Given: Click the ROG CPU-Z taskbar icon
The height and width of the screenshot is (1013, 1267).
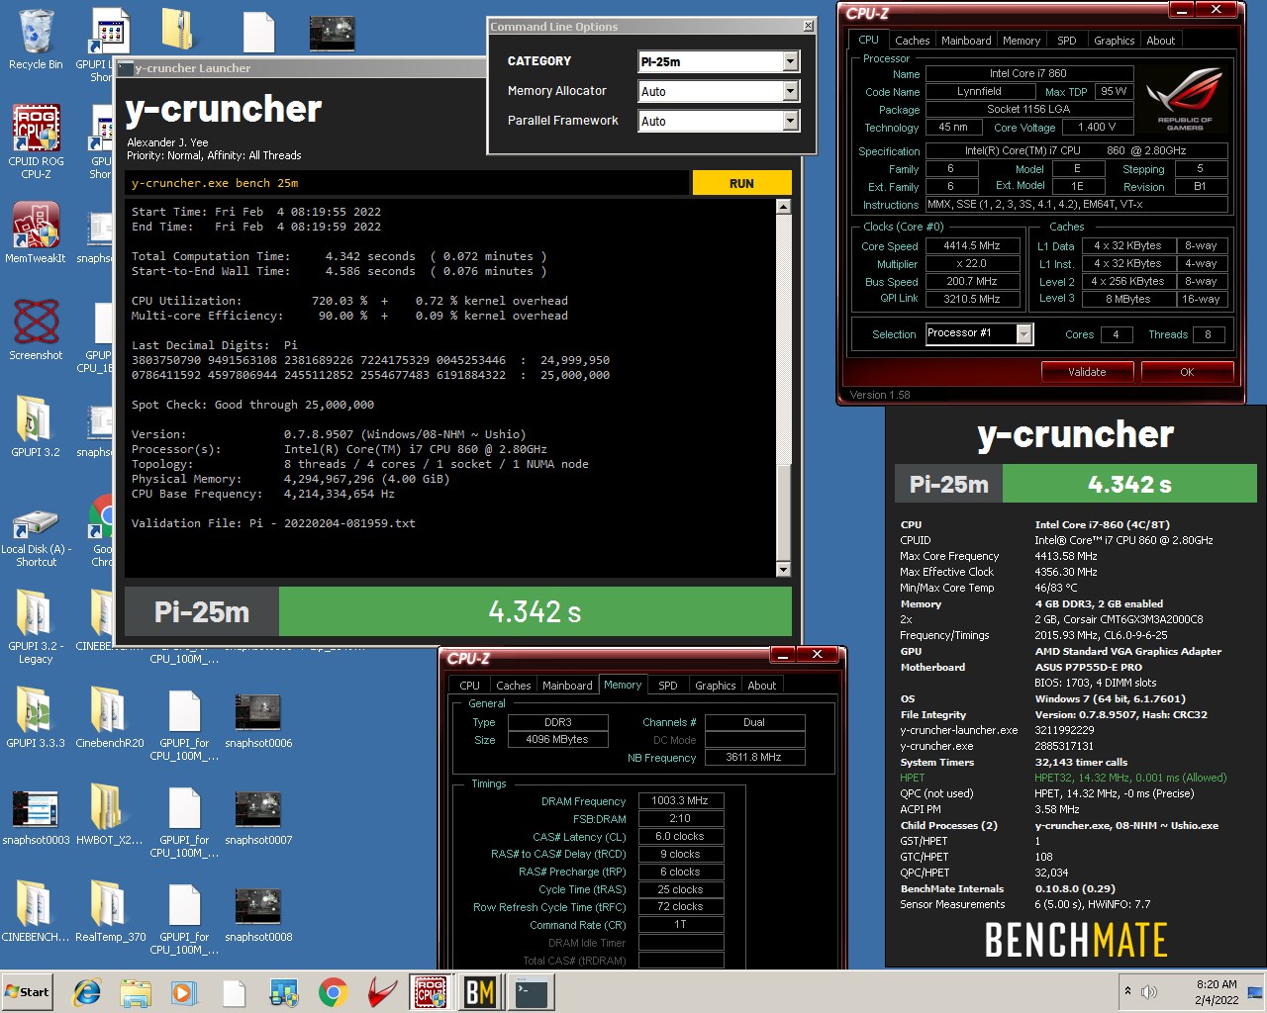Looking at the screenshot, I should (431, 992).
